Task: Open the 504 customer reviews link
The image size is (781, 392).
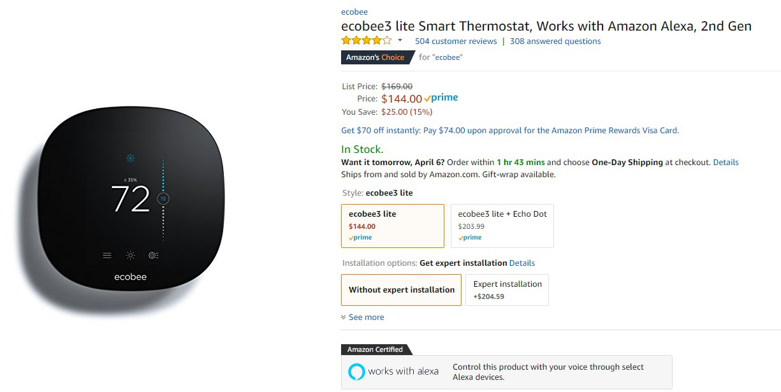Action: click(455, 41)
